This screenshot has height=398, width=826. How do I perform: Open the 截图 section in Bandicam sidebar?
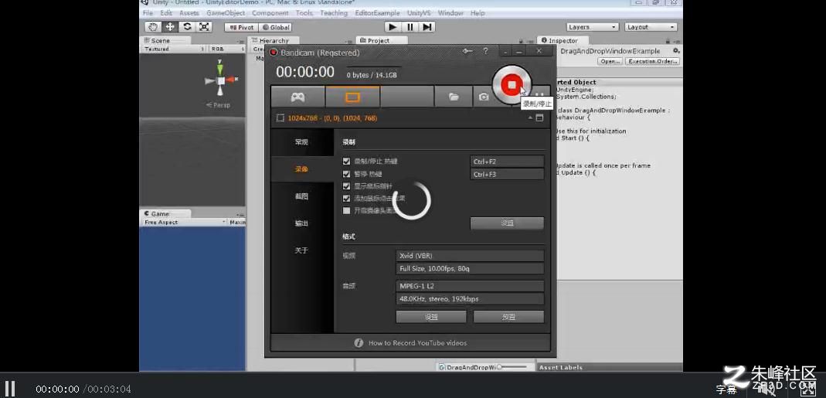point(302,196)
